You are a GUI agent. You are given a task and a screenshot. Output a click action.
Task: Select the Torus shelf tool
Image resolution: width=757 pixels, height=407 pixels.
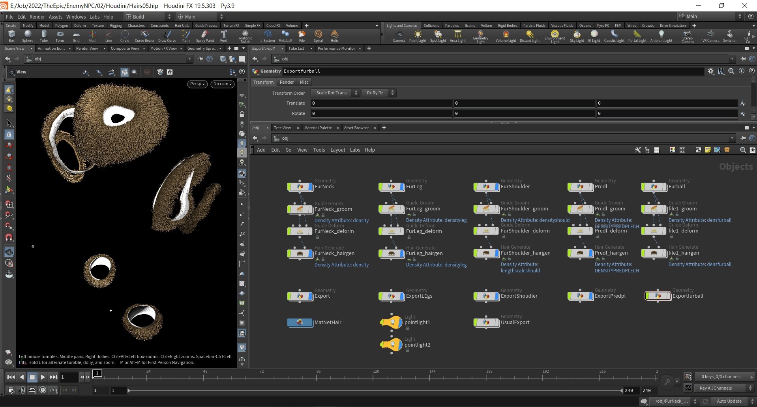[60, 36]
